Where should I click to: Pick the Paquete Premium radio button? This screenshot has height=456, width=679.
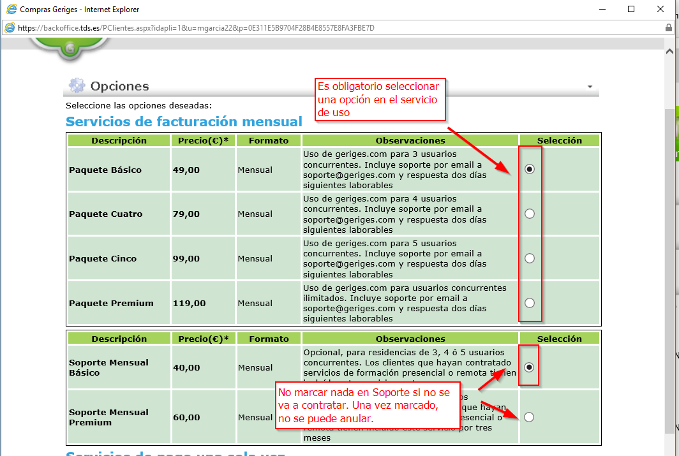pyautogui.click(x=529, y=303)
